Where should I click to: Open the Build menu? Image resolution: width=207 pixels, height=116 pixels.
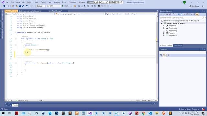click(x=37, y=2)
